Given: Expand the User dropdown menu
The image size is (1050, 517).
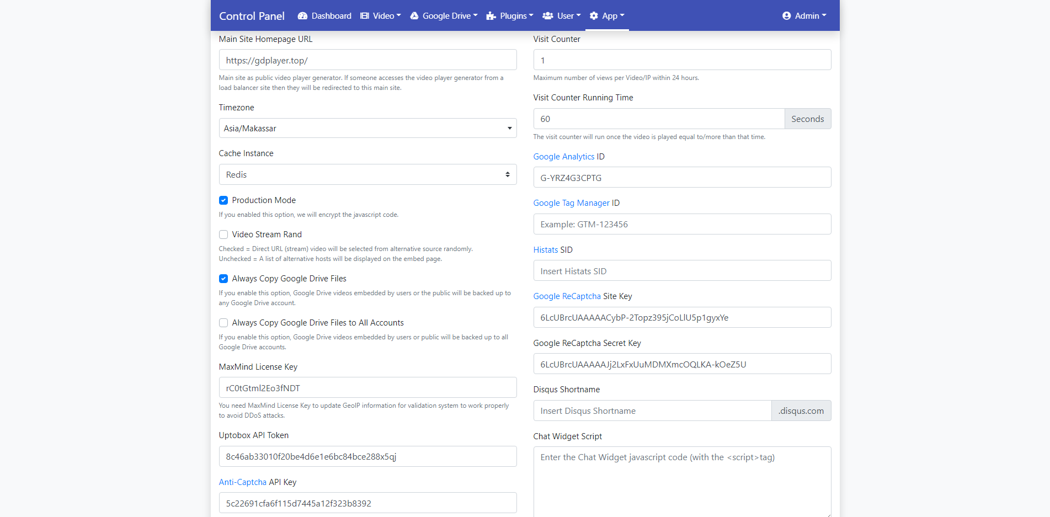Looking at the screenshot, I should 562,16.
